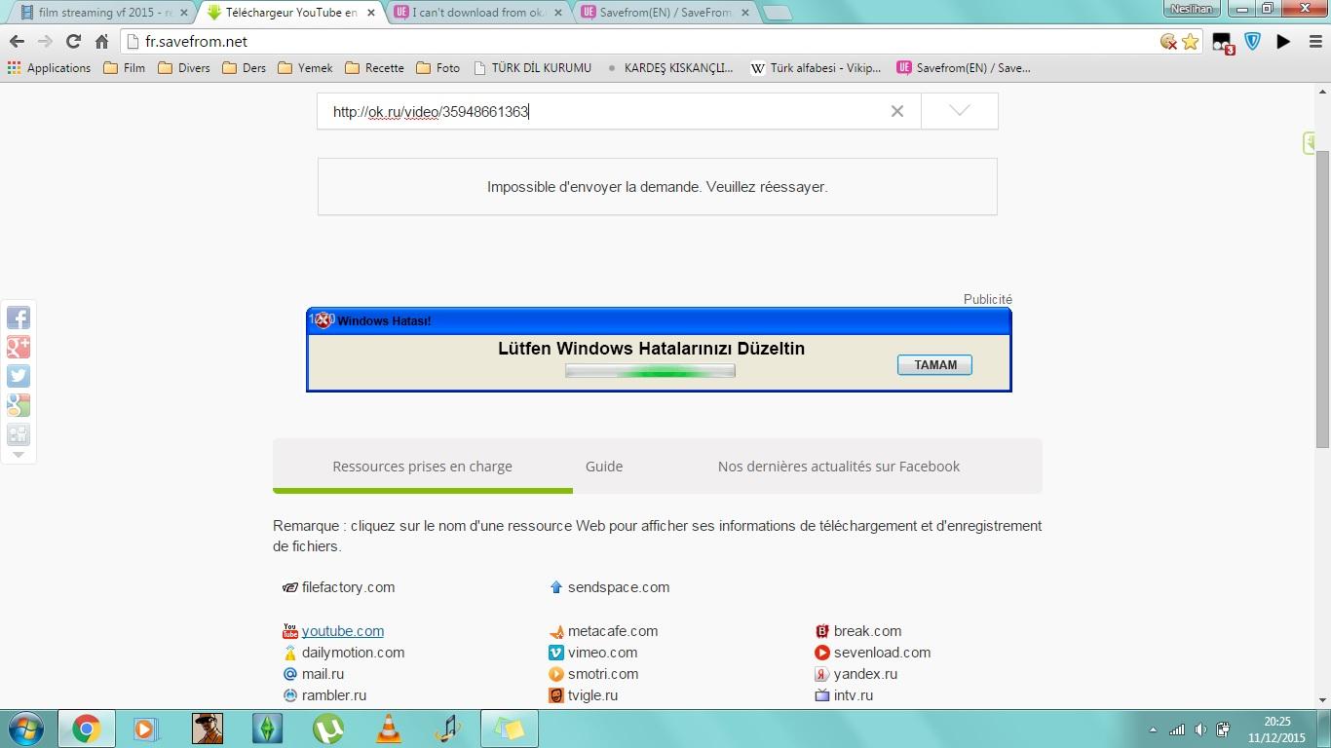Open the Türk alfabesi Vikip... bookmark

pos(816,68)
